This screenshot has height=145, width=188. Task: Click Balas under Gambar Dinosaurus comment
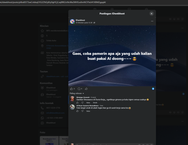[x=88, y=103]
